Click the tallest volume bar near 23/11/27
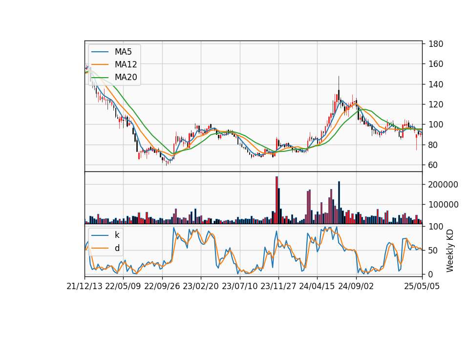This screenshot has height=337, width=469. [x=277, y=200]
